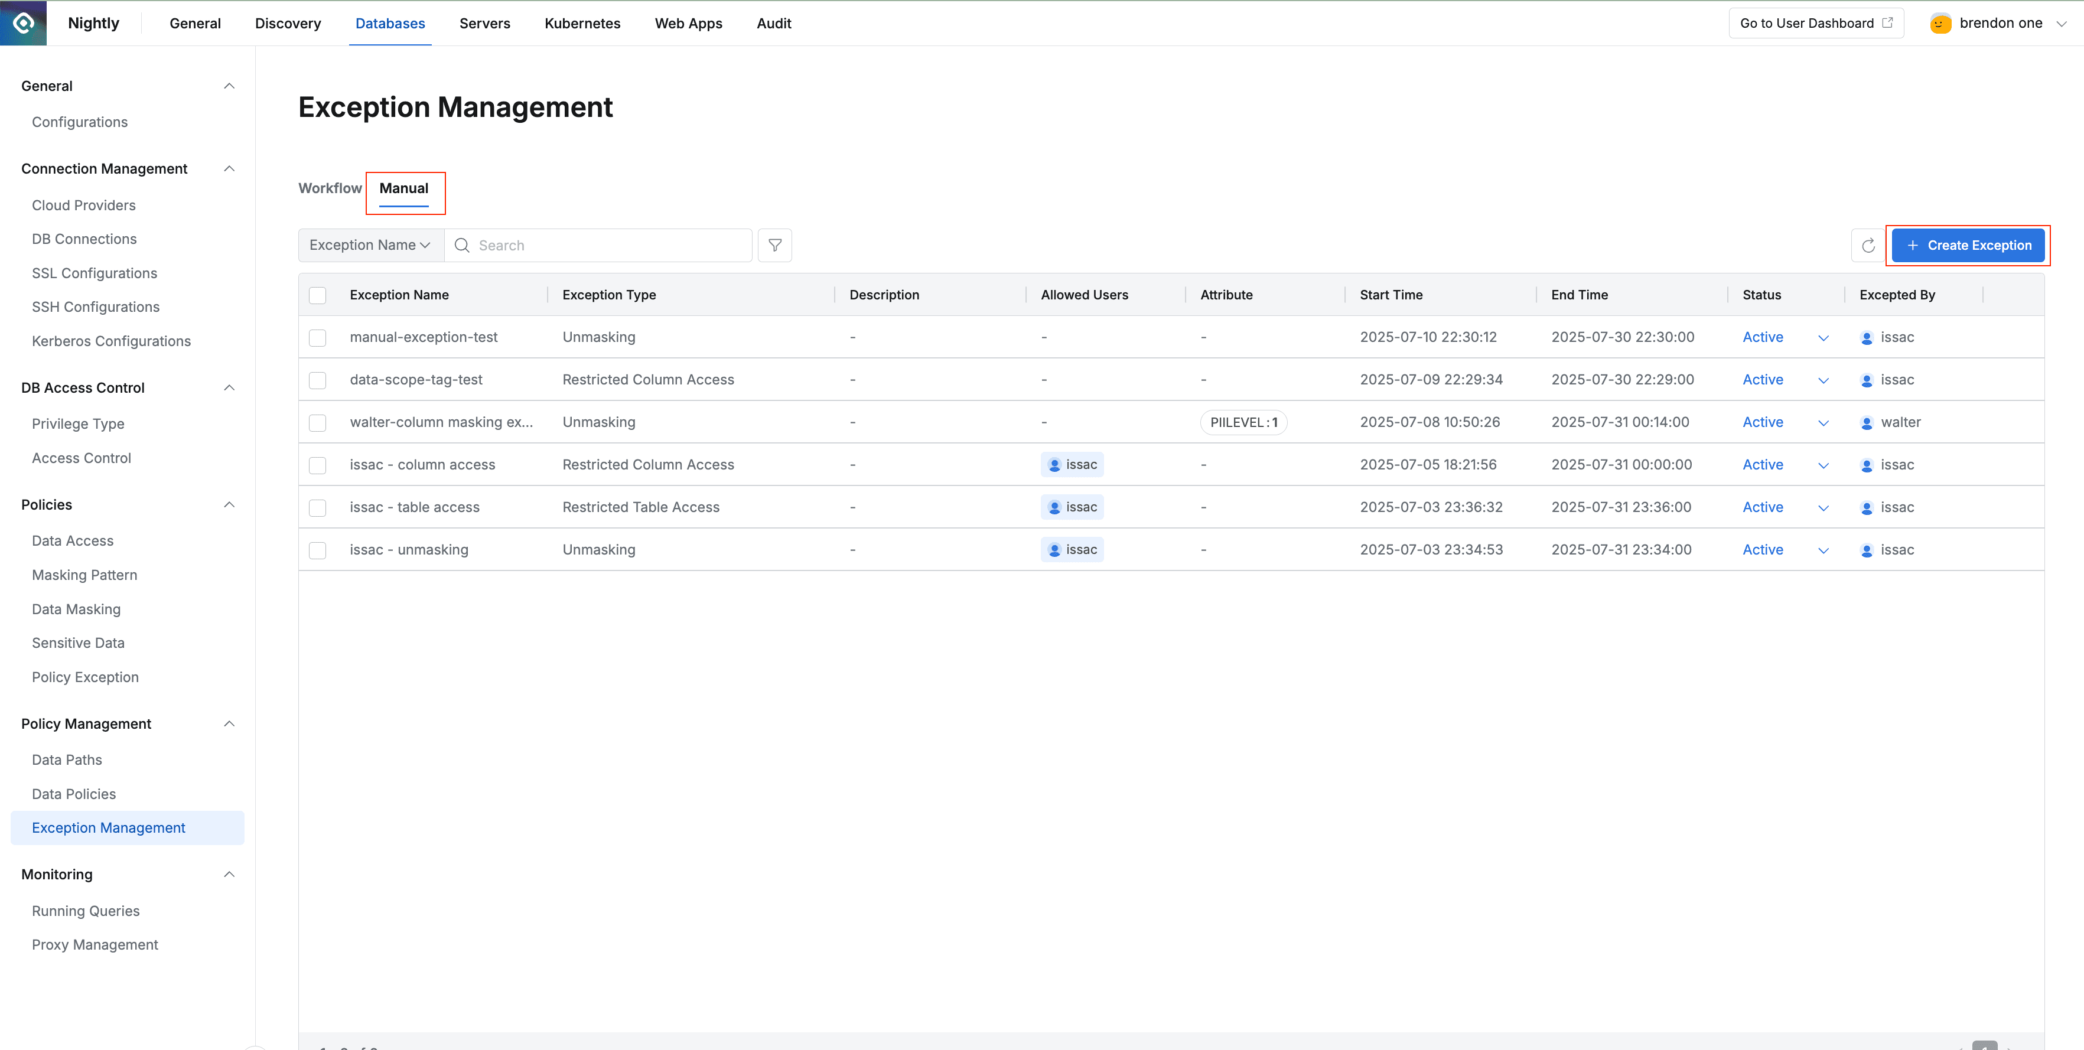The width and height of the screenshot is (2084, 1050).
Task: Open the external link icon on Go to User Dashboard
Action: coord(1887,22)
